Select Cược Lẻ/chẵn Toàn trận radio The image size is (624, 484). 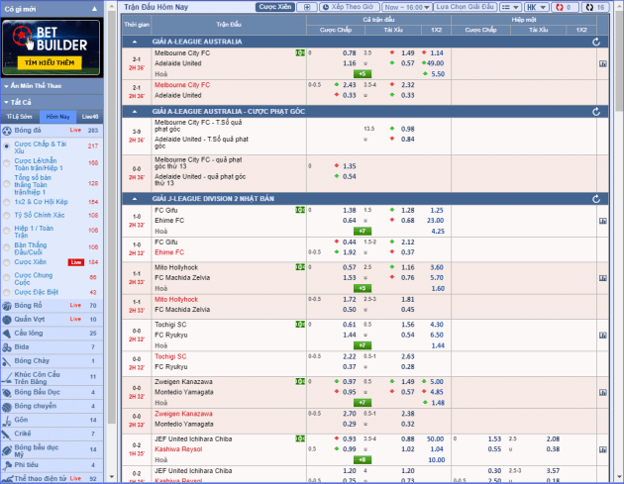coord(6,163)
